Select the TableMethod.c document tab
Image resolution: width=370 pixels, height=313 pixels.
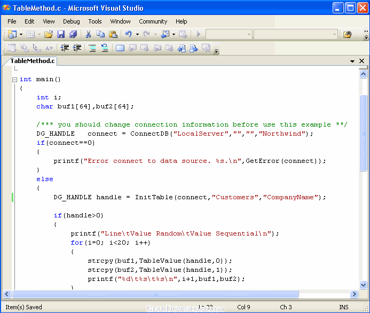click(32, 61)
